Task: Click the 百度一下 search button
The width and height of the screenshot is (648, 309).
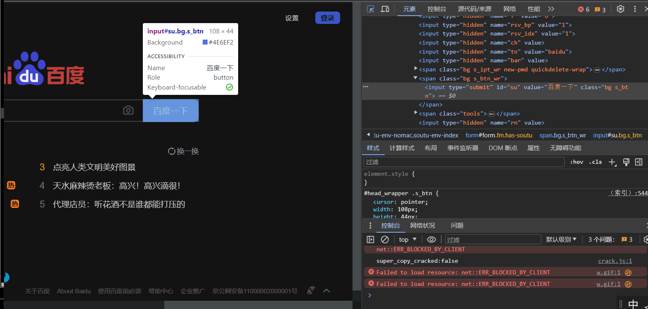Action: point(171,111)
